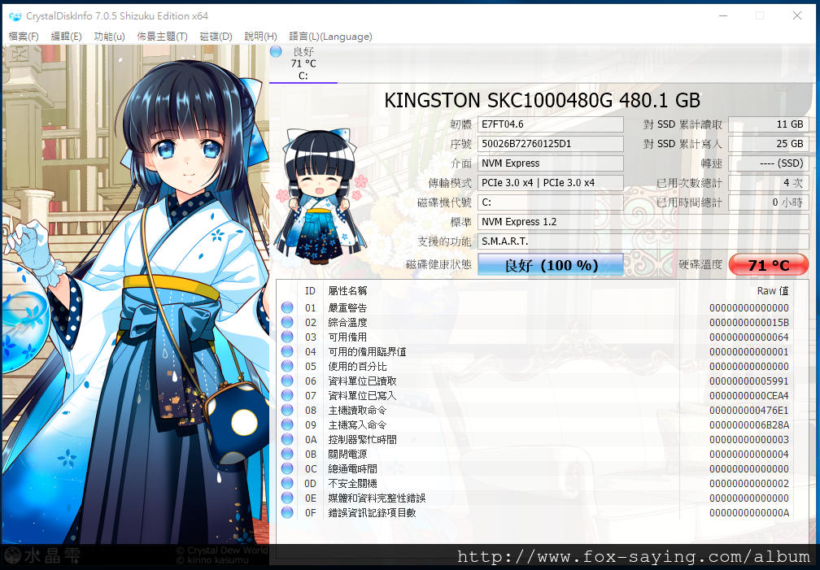Click the 71 °C temperature button
Viewport: 820px width, 570px height.
pyautogui.click(x=768, y=265)
